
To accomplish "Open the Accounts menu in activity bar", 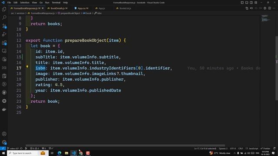I will 4,134.
